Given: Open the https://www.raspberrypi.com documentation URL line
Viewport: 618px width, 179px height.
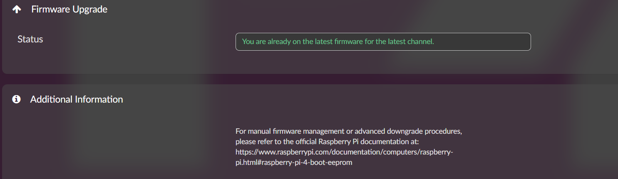Looking at the screenshot, I should tap(344, 152).
